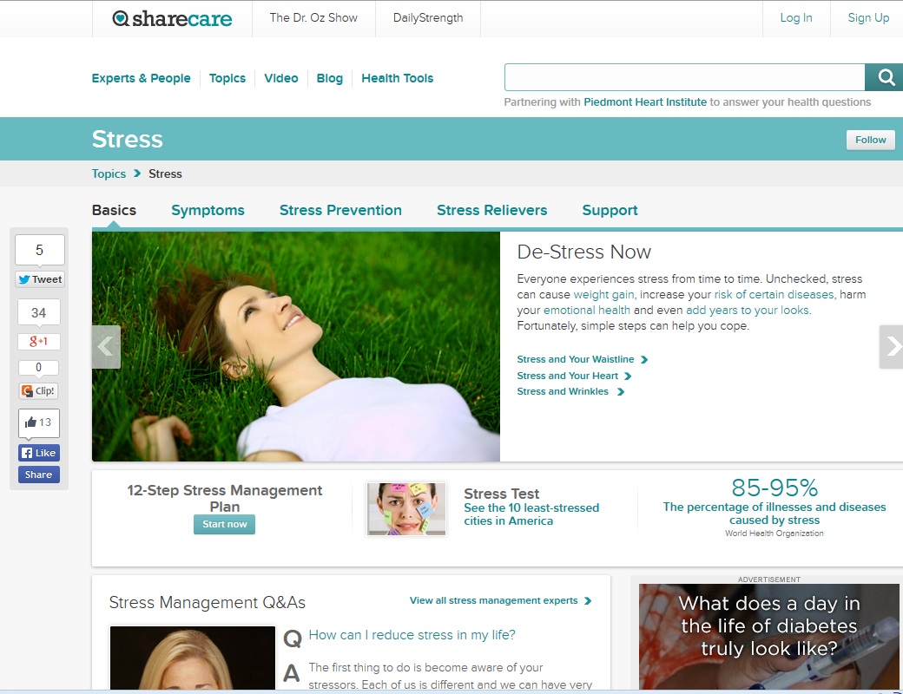Click arrow beside Stress and Your Heart

tap(629, 376)
